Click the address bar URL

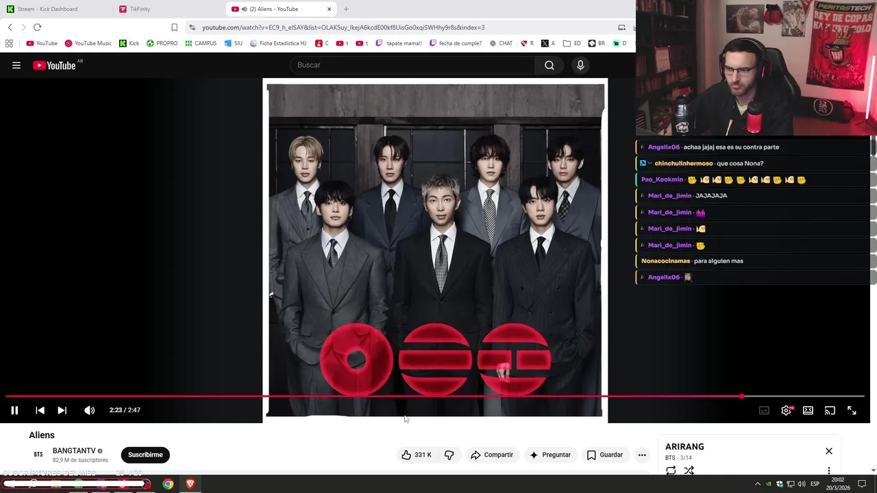pyautogui.click(x=343, y=27)
